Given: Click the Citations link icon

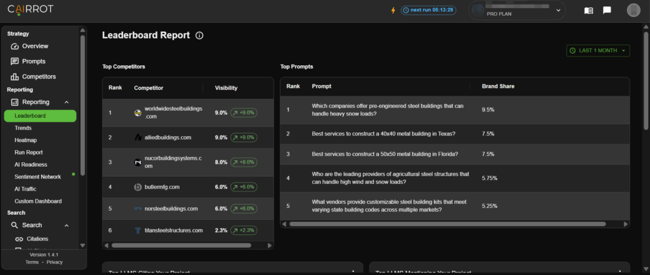Looking at the screenshot, I should coord(18,239).
